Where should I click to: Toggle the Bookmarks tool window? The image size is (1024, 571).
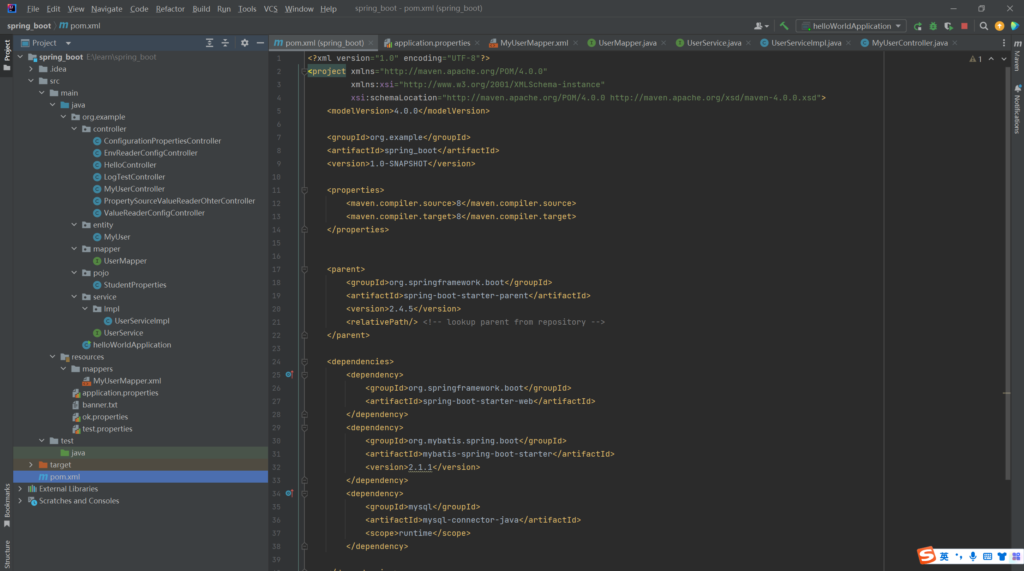coord(7,505)
